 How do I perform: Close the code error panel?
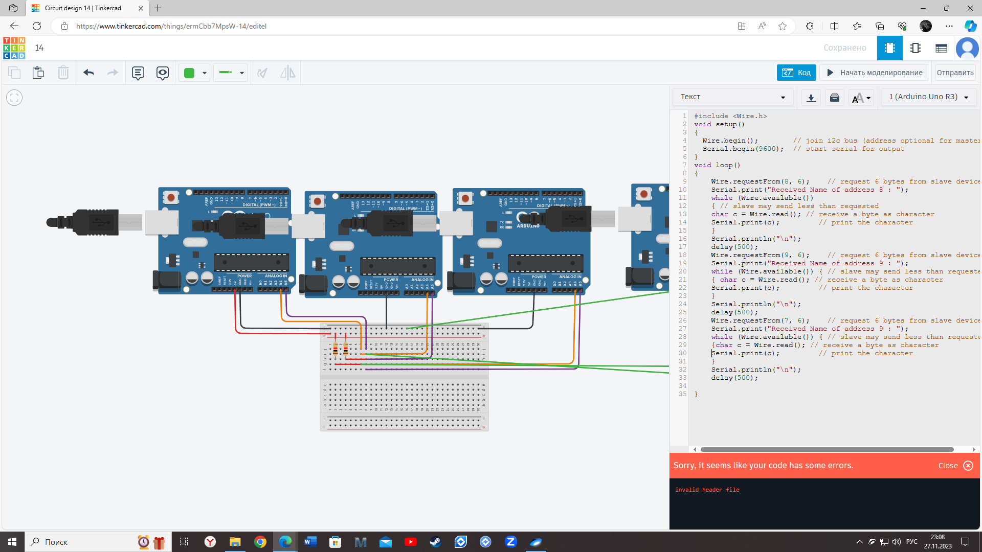tap(955, 465)
